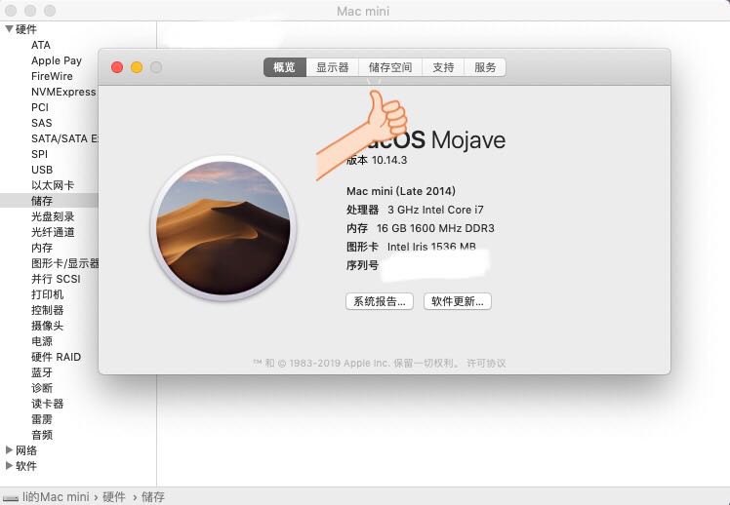This screenshot has width=730, height=505.
Task: Click the computer icon in path bar
Action: pyautogui.click(x=11, y=497)
